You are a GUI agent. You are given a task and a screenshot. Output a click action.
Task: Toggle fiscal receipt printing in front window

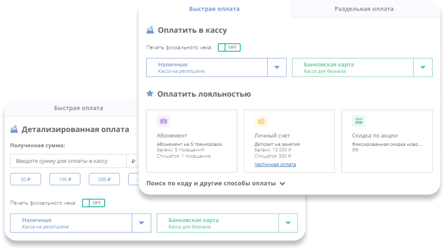[x=229, y=48]
